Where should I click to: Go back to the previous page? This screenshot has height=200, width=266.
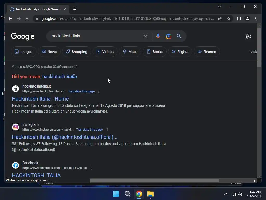(x=10, y=18)
